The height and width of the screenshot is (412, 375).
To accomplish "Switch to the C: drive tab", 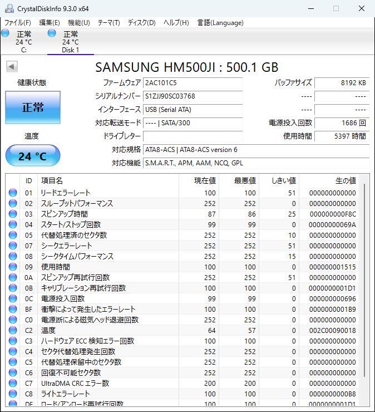I will coord(23,41).
